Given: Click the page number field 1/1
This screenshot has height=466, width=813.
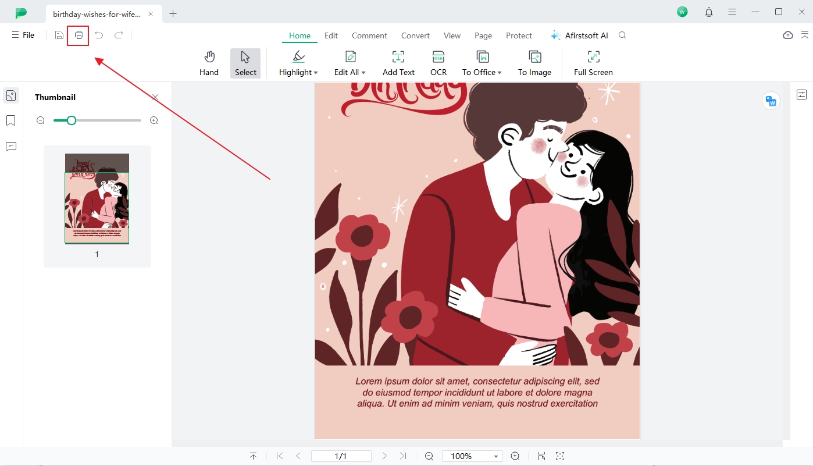Looking at the screenshot, I should coord(341,456).
